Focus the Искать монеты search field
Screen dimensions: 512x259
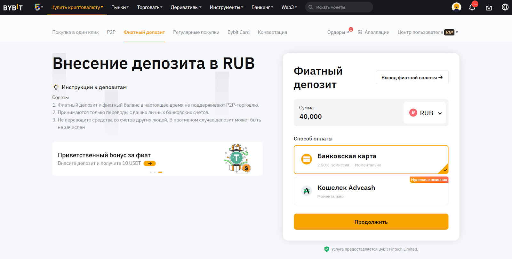[x=339, y=7]
